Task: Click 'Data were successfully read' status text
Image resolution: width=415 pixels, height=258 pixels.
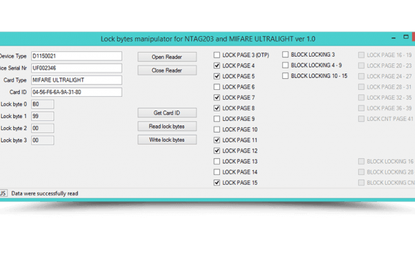Action: pyautogui.click(x=45, y=194)
